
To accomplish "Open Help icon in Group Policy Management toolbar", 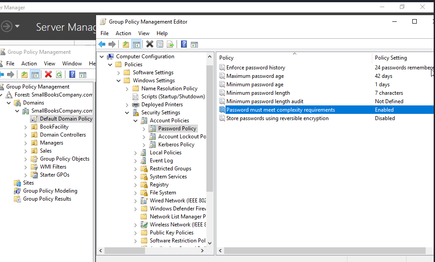I will coord(72,74).
